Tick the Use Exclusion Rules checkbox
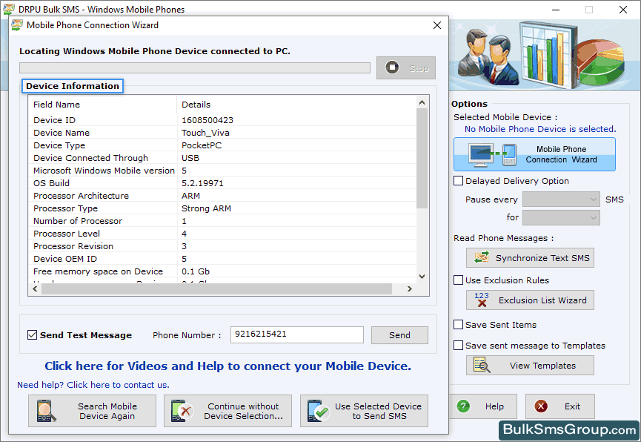 point(458,280)
